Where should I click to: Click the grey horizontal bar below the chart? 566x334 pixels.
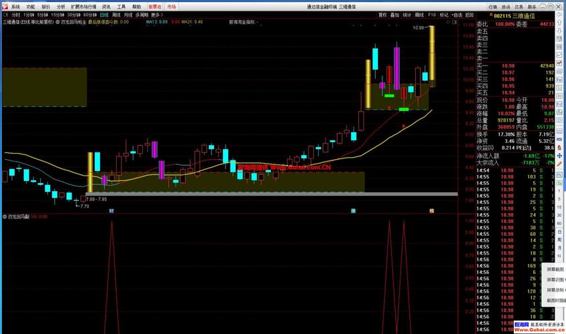click(x=272, y=194)
